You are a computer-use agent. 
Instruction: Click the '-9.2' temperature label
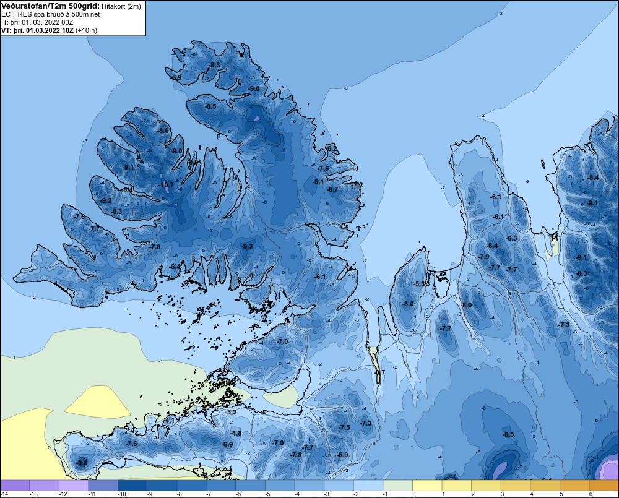[106, 200]
